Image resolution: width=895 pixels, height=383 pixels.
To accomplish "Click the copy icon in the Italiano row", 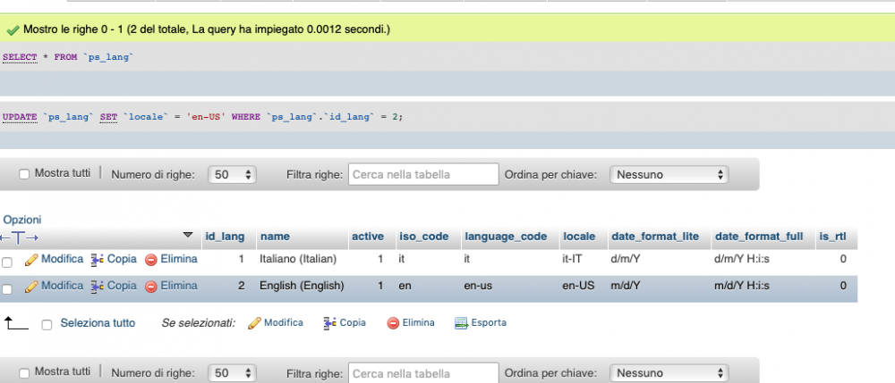I will coord(98,260).
